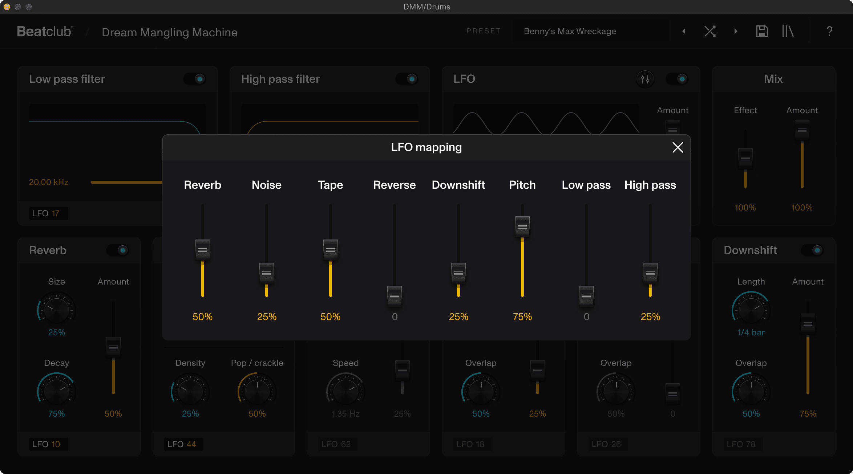The width and height of the screenshot is (853, 474).
Task: Click the LFO 44 label button
Action: 183,444
